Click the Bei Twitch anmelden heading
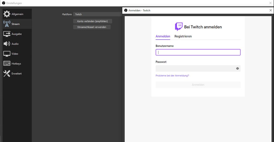Viewport: 274px width, 142px height. (203, 27)
